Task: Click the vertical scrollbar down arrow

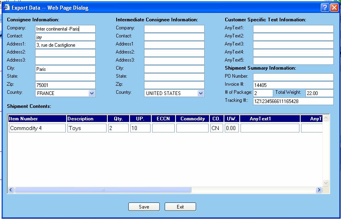Action: coord(326,184)
